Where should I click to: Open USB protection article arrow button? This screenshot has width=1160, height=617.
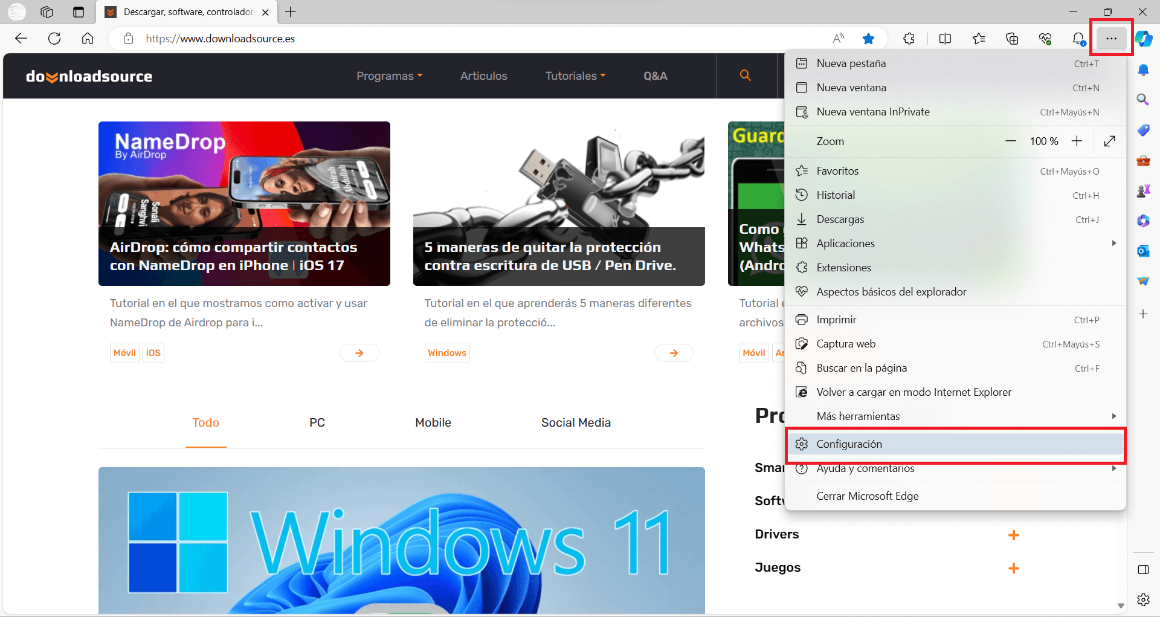click(x=674, y=353)
